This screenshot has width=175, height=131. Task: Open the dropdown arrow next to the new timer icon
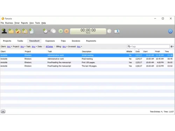point(49,31)
